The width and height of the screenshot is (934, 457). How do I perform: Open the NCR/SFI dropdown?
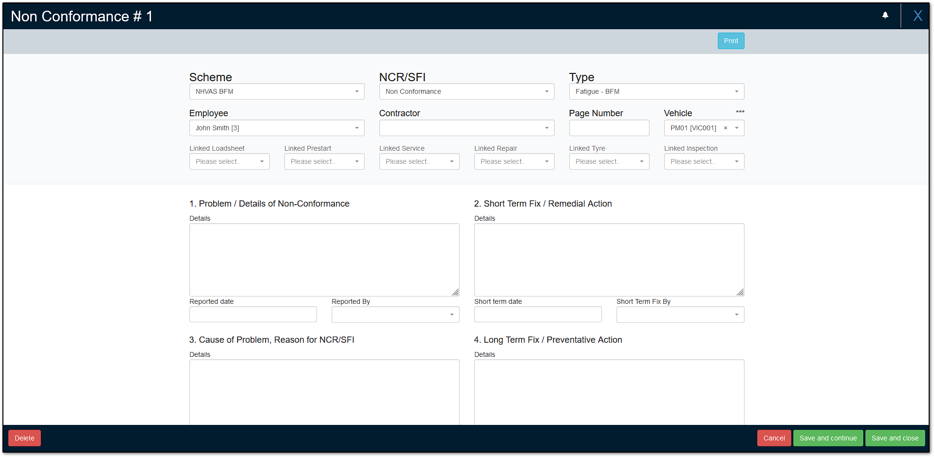546,91
